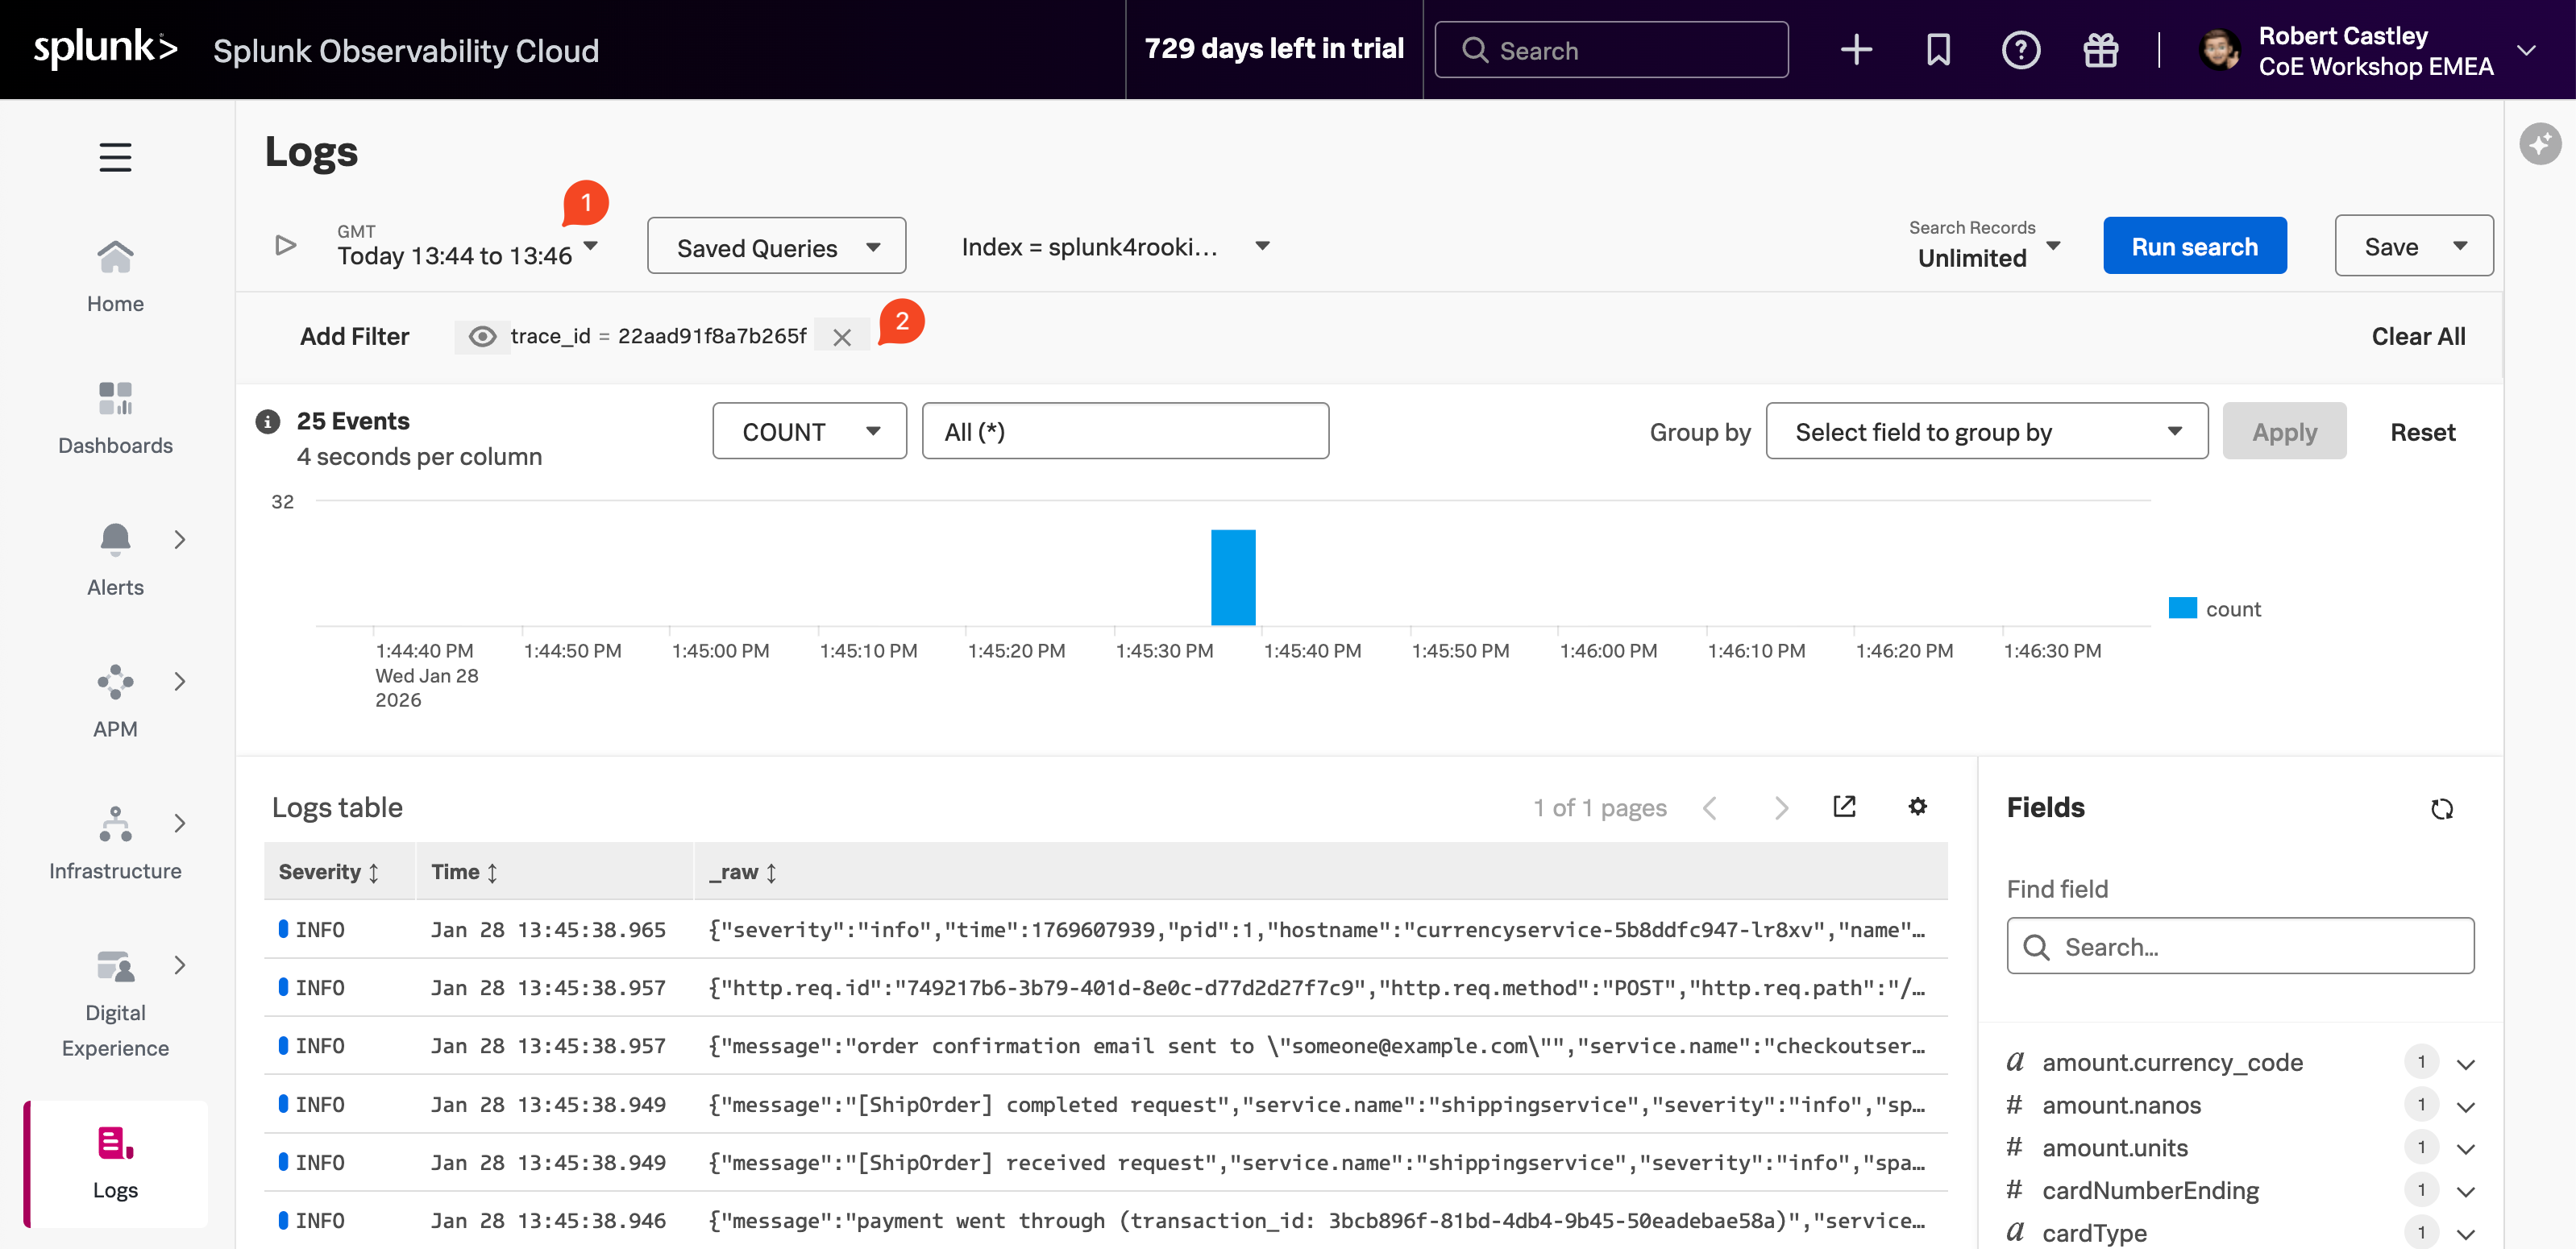Viewport: 2576px width, 1249px height.
Task: Refresh the Fields panel
Action: (x=2441, y=808)
